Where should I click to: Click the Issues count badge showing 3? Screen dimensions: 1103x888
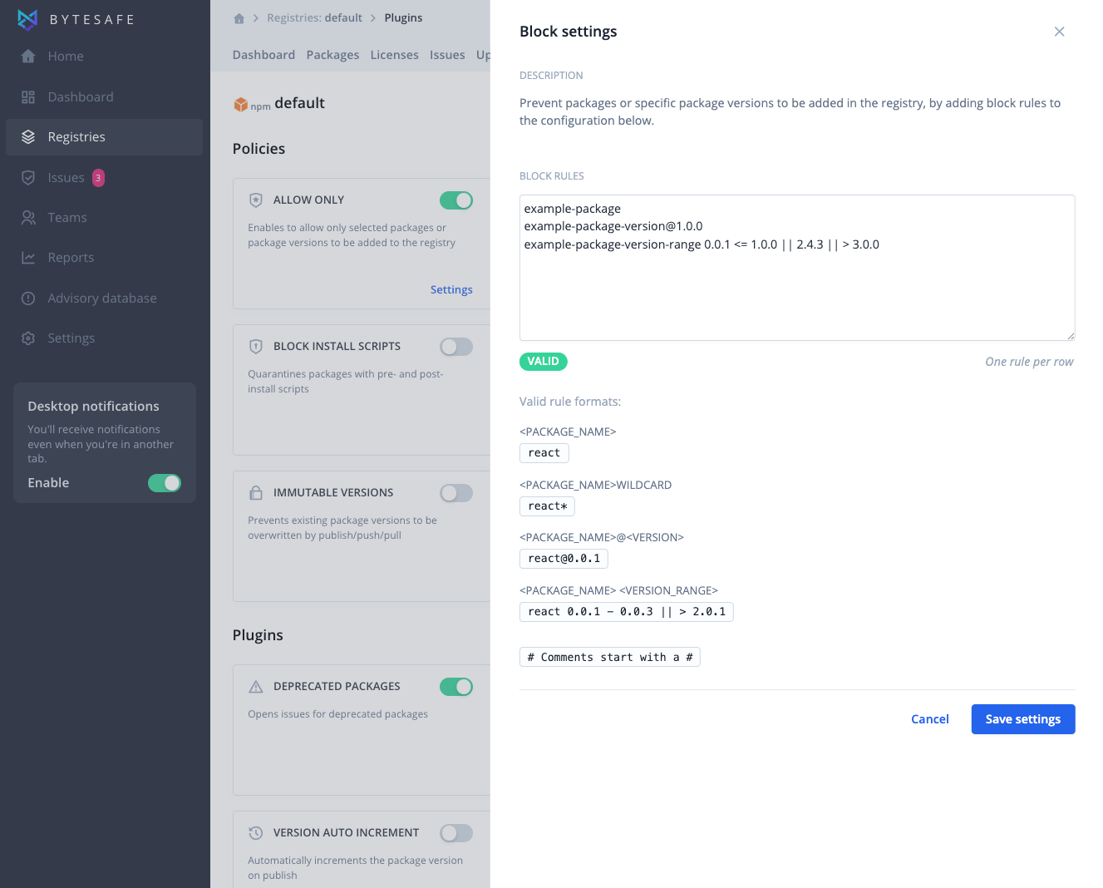[x=98, y=177]
